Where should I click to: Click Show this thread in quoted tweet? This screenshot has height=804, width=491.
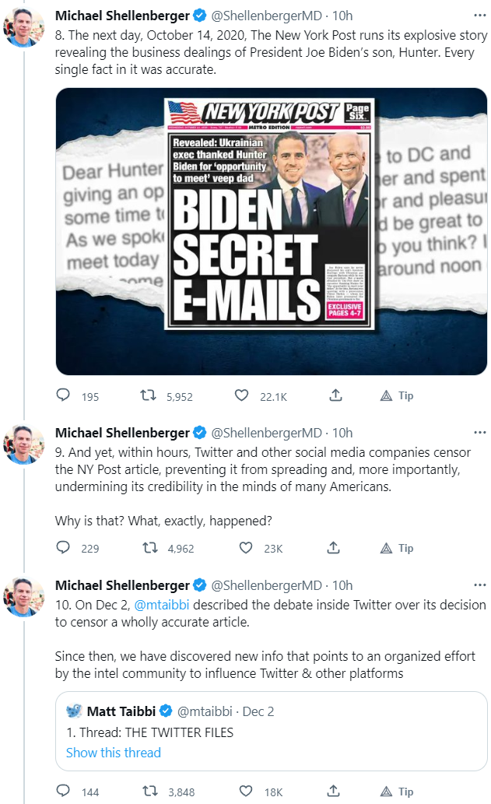click(114, 753)
